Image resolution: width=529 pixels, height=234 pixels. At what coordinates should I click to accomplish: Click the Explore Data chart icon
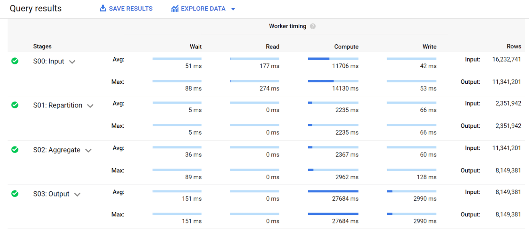point(175,8)
